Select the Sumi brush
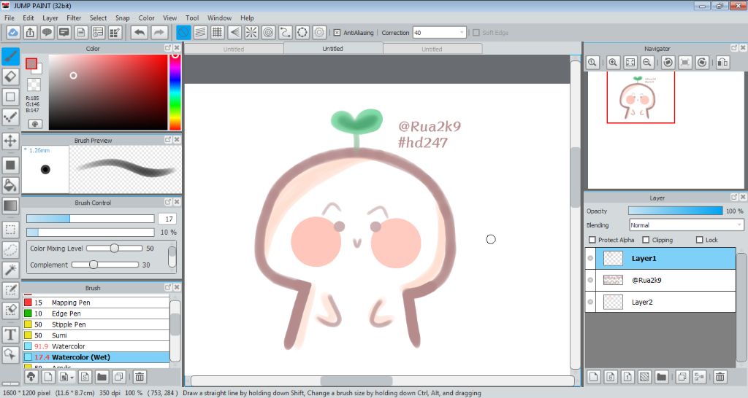The height and width of the screenshot is (398, 748). tap(96, 335)
